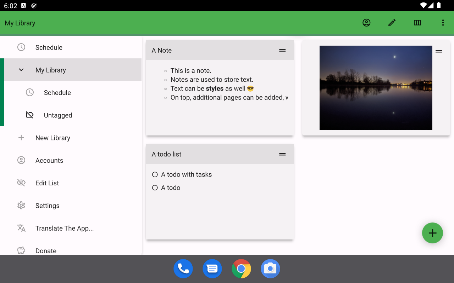454x283 pixels.
Task: Tap the drag handle on A Note card
Action: [x=282, y=50]
